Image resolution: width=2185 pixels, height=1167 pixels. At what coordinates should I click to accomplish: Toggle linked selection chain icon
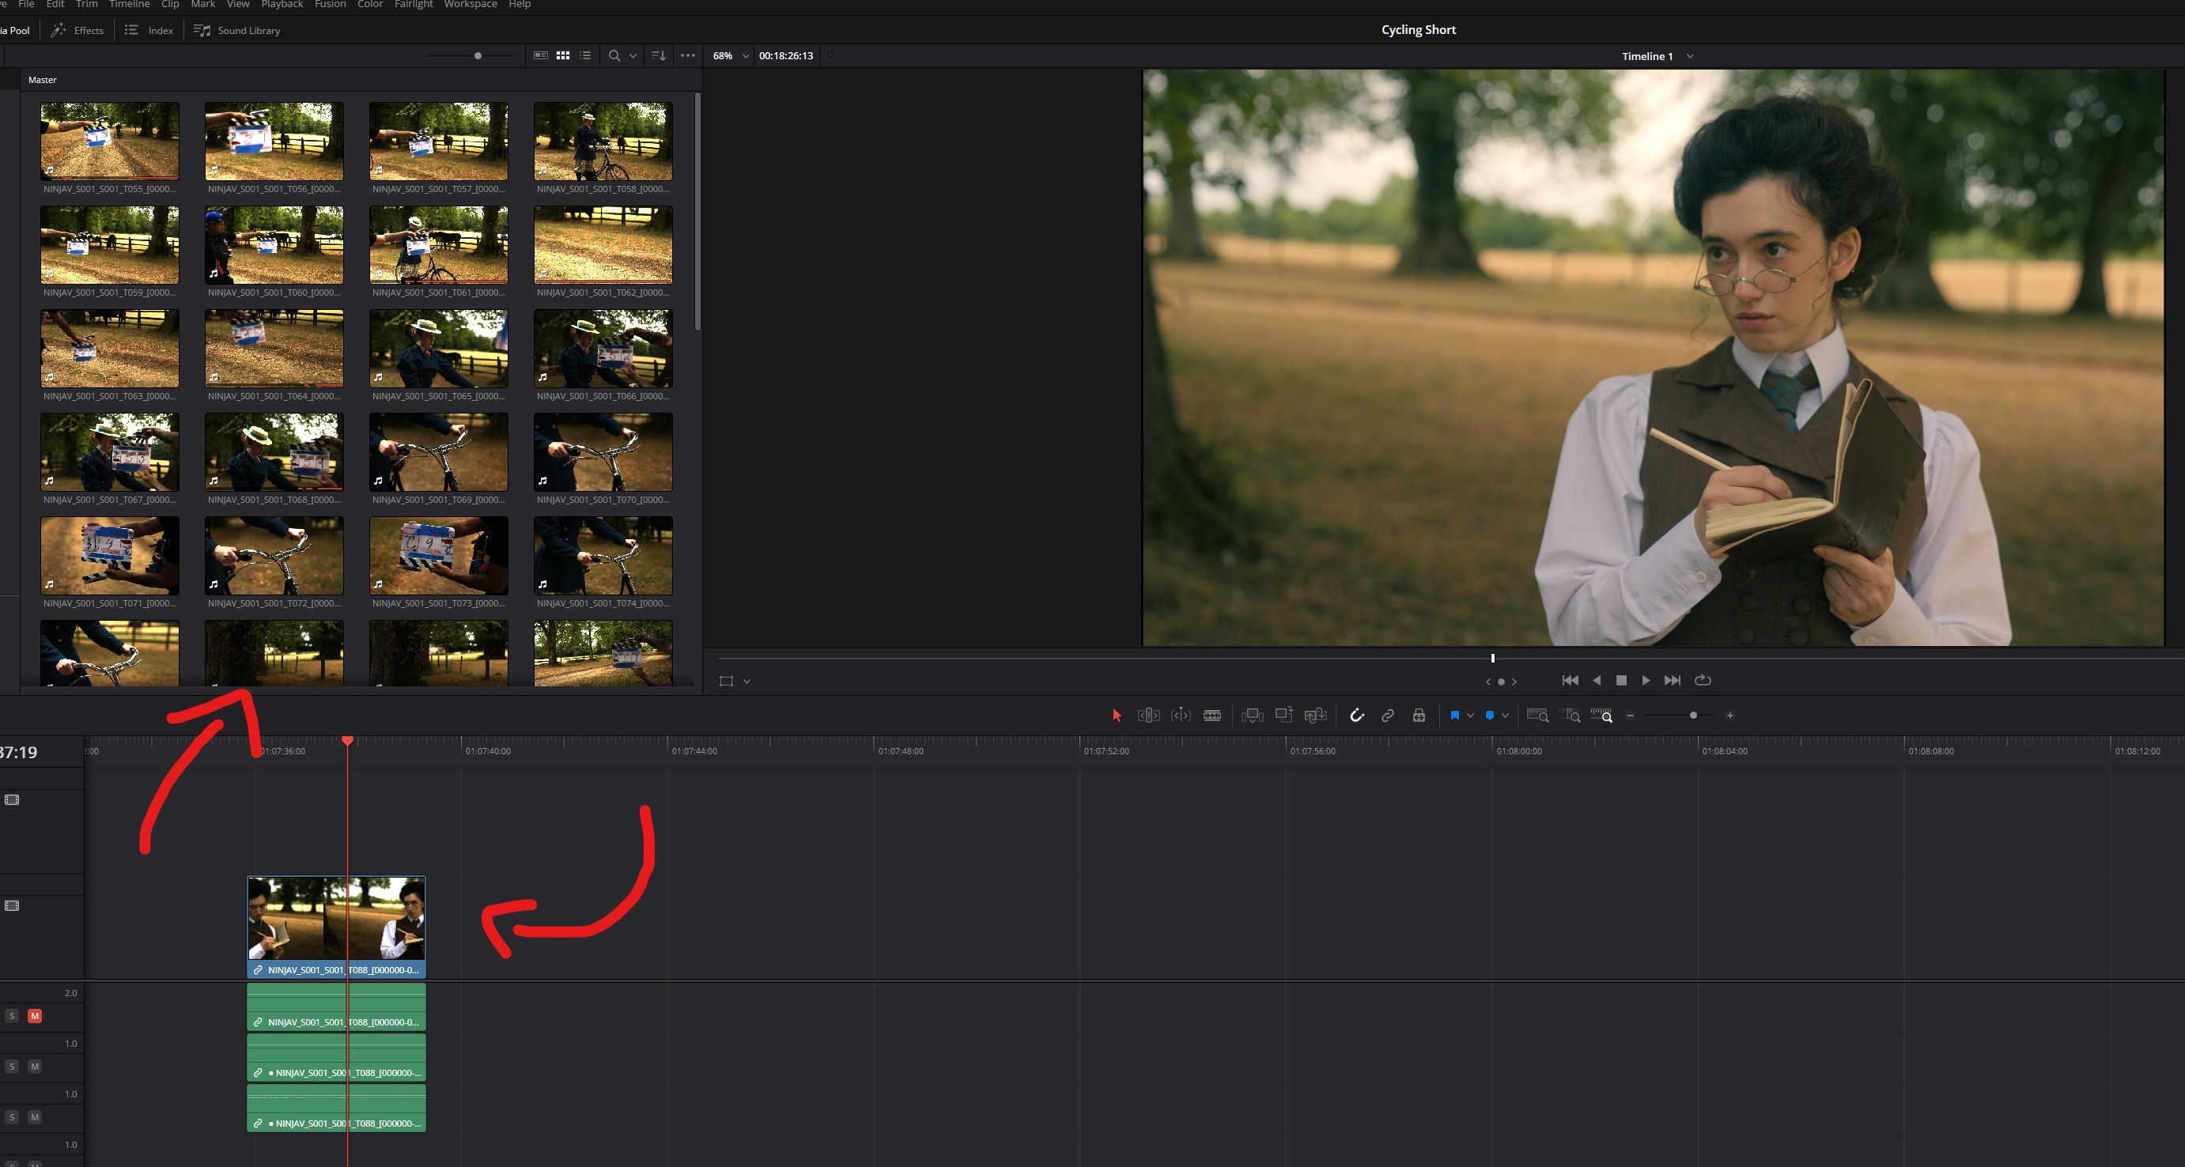[x=1388, y=716]
